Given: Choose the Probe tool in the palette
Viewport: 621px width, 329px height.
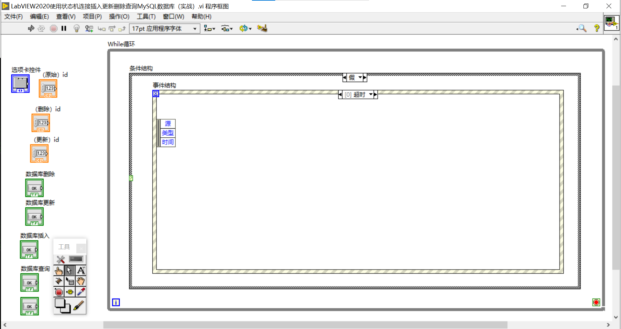Looking at the screenshot, I should (70, 292).
